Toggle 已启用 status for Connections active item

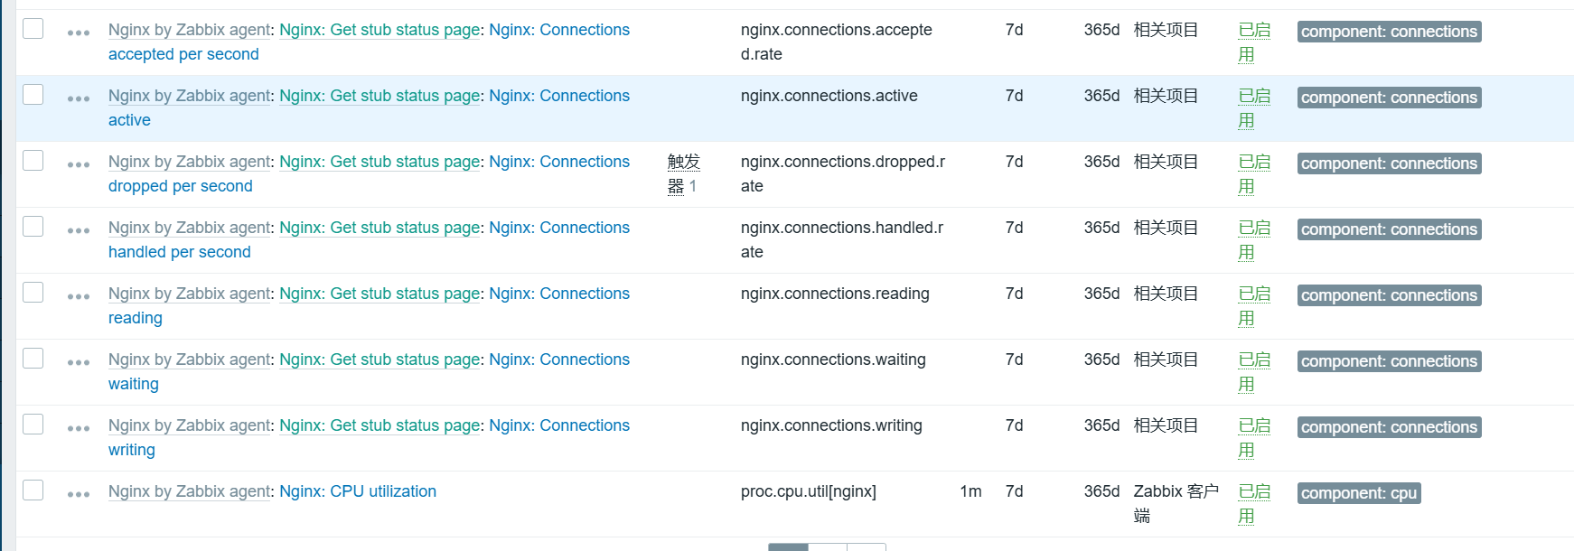1254,107
